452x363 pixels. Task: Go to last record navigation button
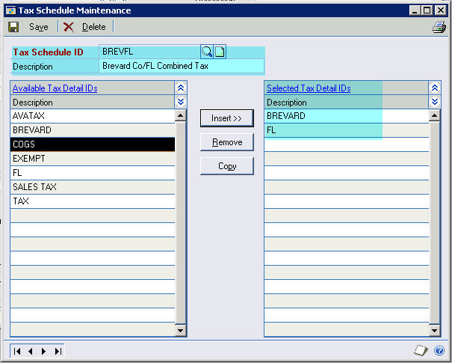click(x=58, y=351)
